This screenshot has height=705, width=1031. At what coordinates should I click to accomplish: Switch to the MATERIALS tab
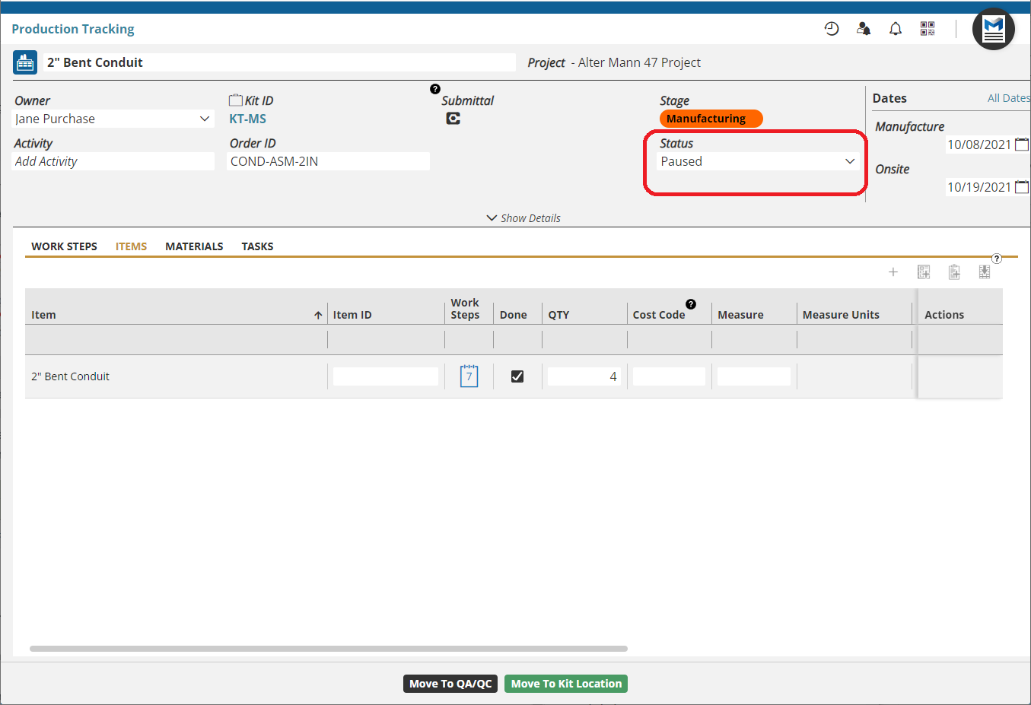(194, 246)
